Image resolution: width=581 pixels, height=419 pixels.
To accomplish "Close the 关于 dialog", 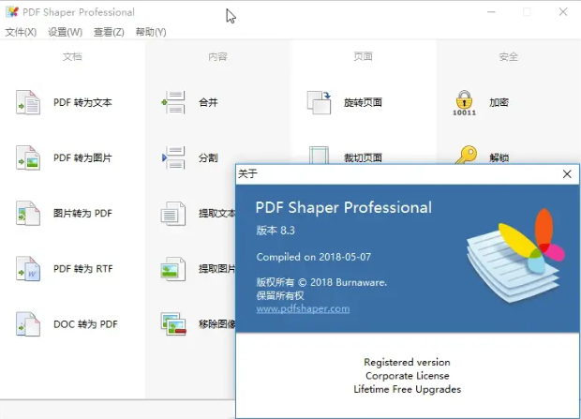I will click(x=567, y=174).
